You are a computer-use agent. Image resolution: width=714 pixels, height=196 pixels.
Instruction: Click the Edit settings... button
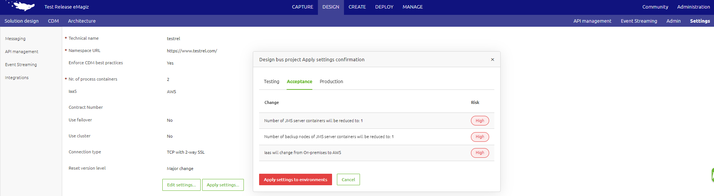point(181,185)
